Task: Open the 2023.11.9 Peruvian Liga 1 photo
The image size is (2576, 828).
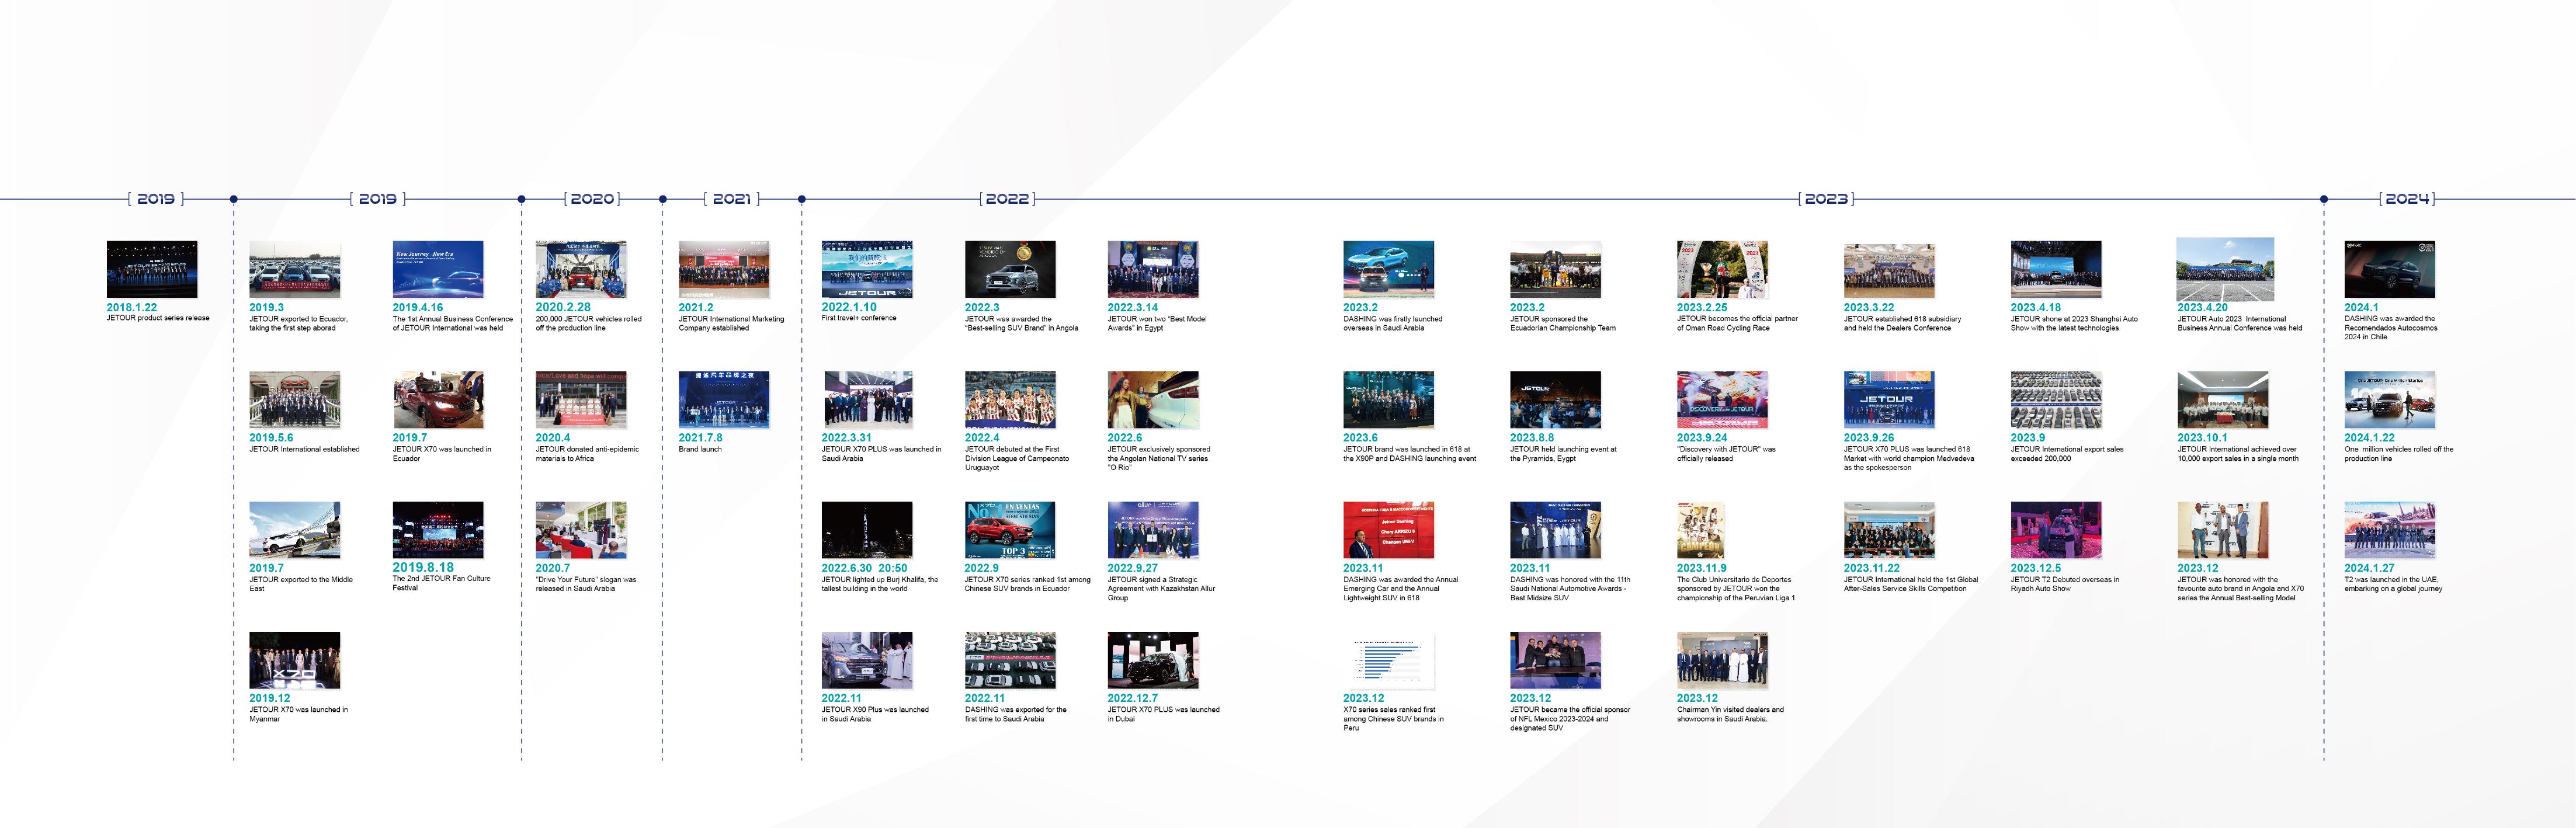Action: (x=1701, y=530)
